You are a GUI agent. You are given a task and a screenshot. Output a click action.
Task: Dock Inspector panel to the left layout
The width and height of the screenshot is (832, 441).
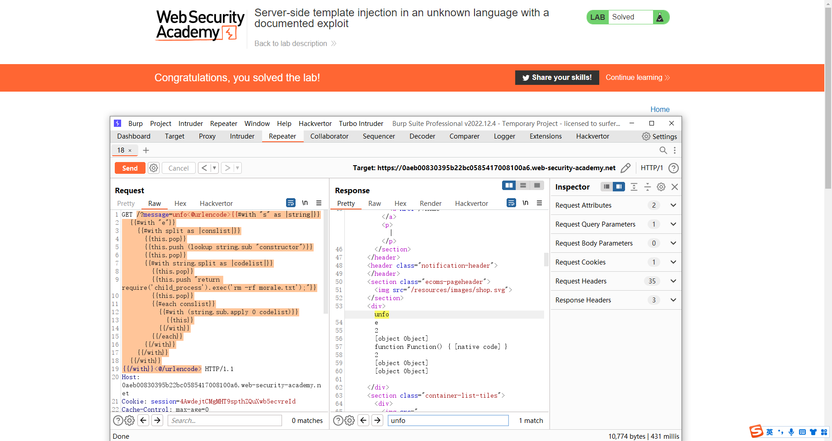(606, 186)
